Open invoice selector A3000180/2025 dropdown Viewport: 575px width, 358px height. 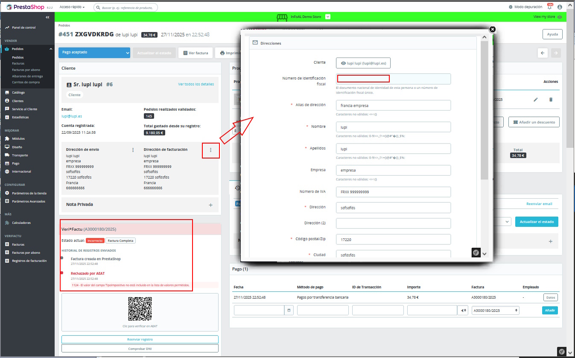495,311
